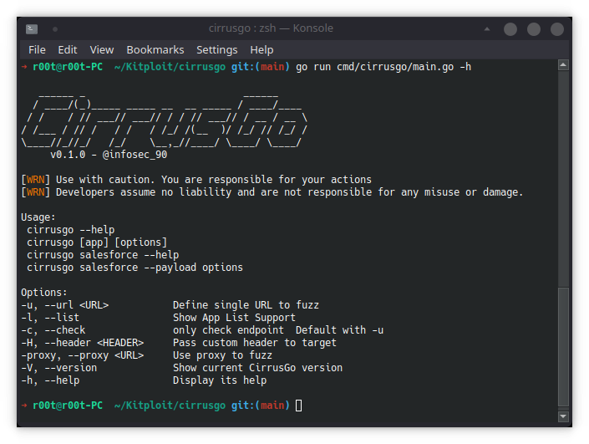Click 'cirrusgo salesforce --payload options' line
This screenshot has height=444, width=589.
pyautogui.click(x=135, y=268)
